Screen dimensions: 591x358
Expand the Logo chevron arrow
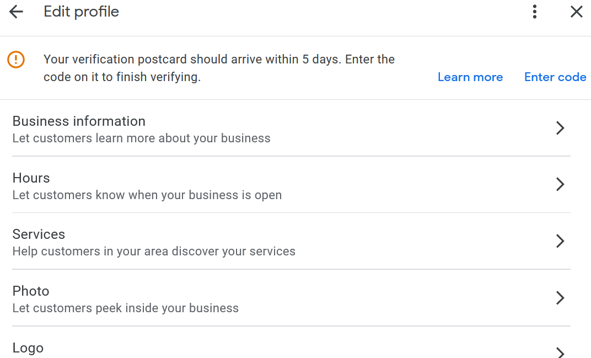(560, 352)
